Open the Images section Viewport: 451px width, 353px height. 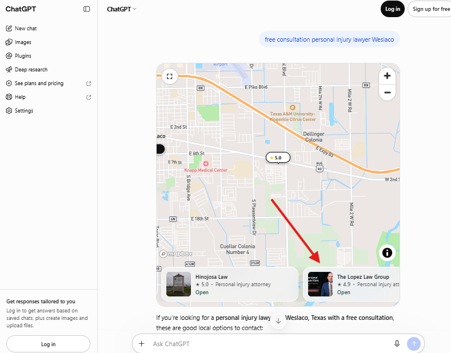point(49,42)
